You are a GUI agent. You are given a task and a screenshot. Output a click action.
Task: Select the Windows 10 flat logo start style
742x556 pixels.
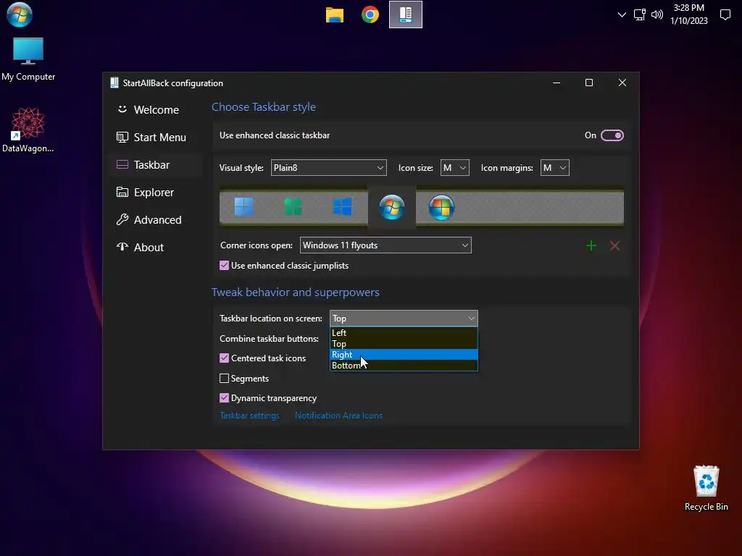[343, 207]
